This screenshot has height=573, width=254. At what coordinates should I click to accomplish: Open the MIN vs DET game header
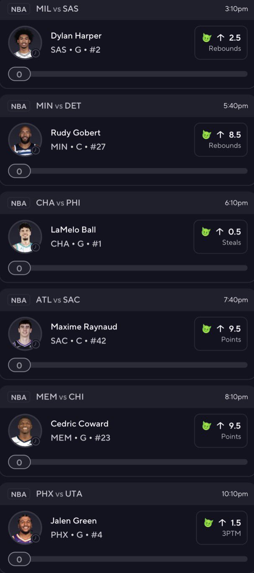[59, 106]
